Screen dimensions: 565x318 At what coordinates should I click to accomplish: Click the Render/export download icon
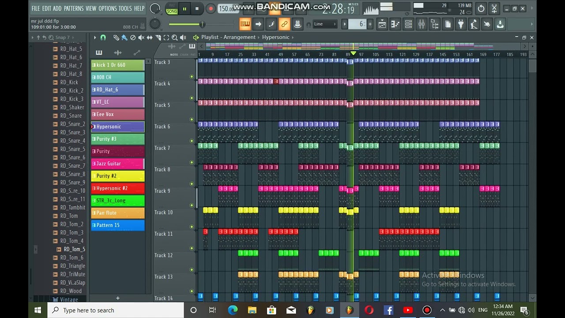pos(500,24)
